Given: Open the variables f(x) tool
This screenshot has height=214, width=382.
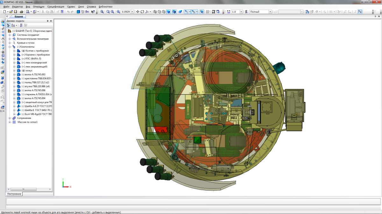Looking at the screenshot, I should 87,12.
